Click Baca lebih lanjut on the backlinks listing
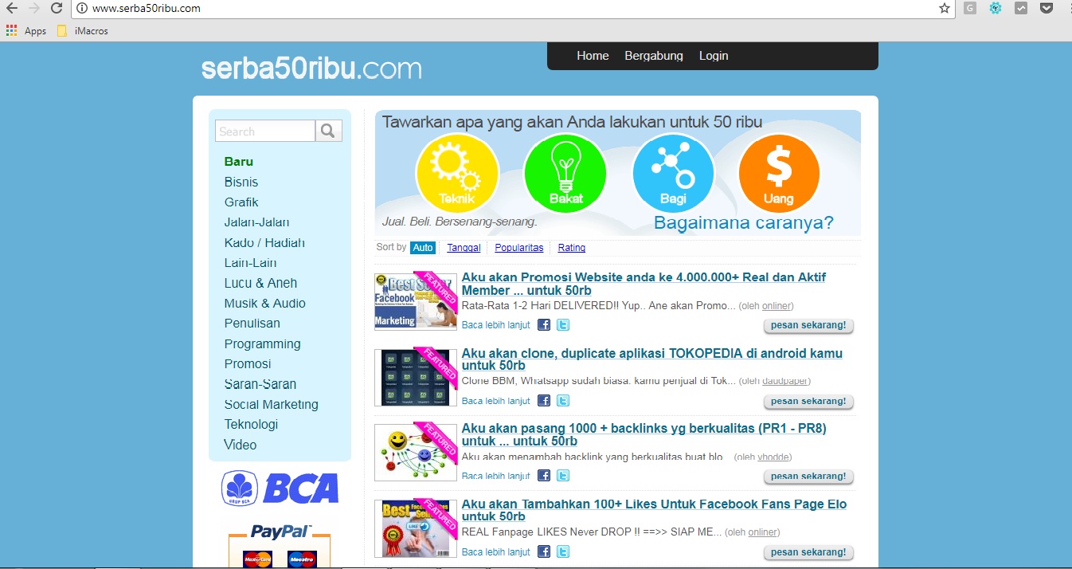 495,475
